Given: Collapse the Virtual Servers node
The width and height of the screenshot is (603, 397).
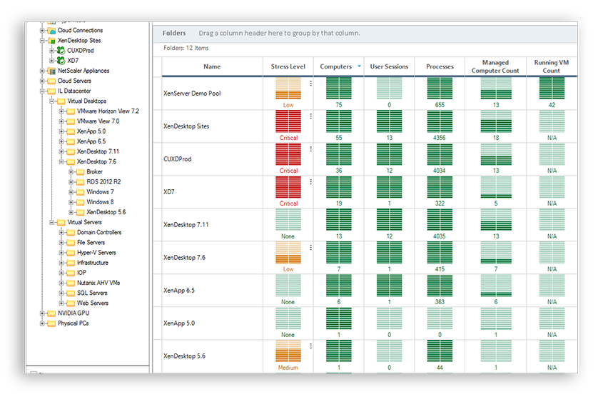Looking at the screenshot, I should pyautogui.click(x=51, y=222).
